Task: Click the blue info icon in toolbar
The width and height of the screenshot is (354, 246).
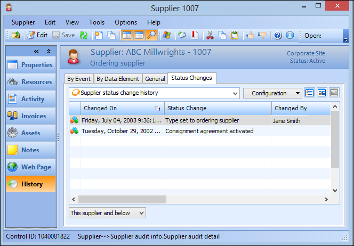Action: pos(290,35)
